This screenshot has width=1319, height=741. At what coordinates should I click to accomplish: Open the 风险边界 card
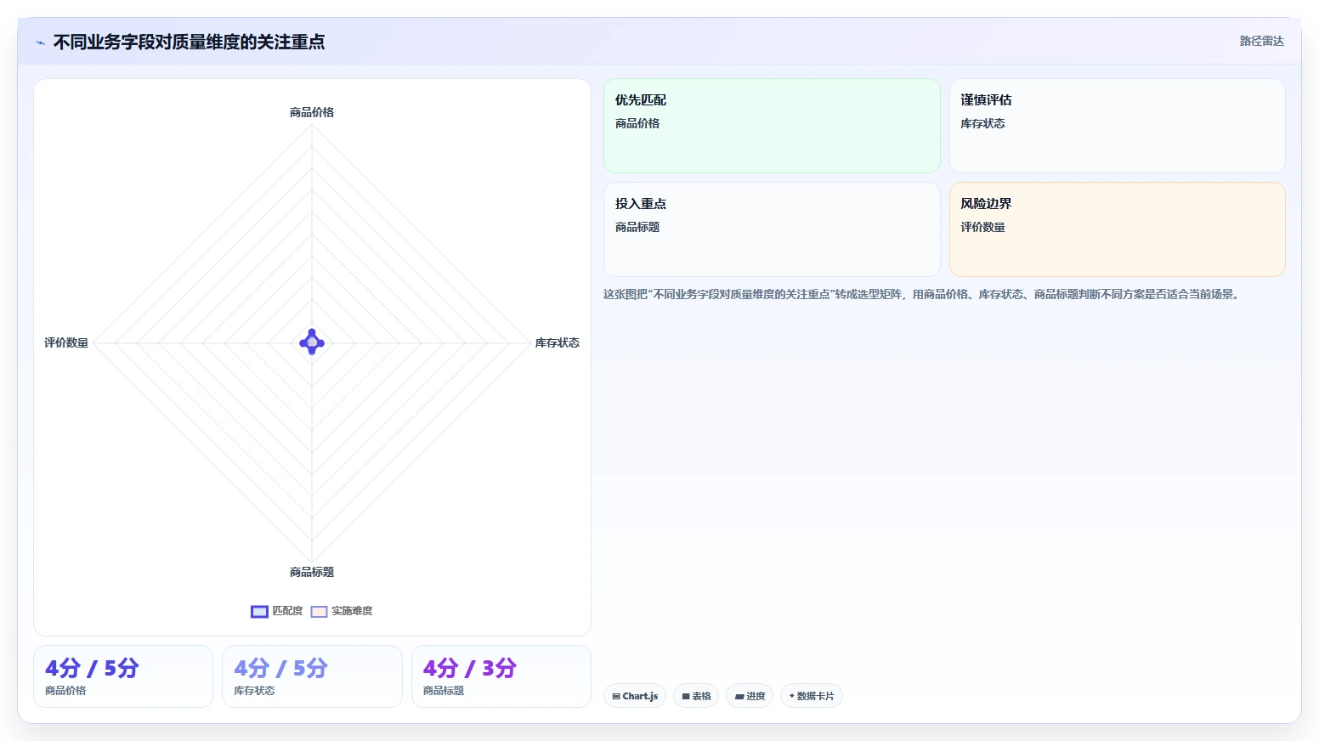pyautogui.click(x=1117, y=229)
